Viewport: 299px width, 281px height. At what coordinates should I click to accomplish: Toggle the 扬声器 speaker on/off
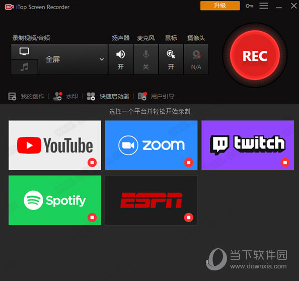point(120,59)
